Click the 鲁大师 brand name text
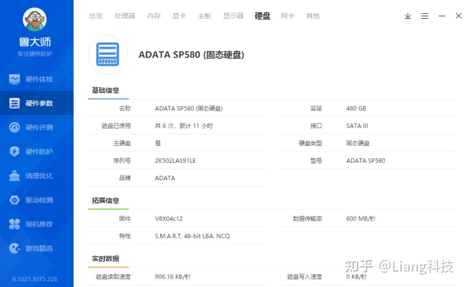 point(35,42)
